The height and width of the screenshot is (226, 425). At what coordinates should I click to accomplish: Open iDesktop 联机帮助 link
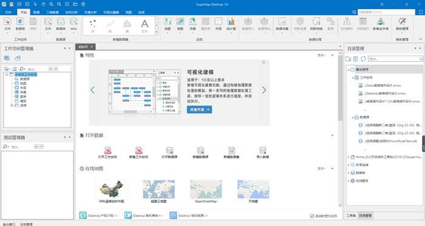point(144,216)
